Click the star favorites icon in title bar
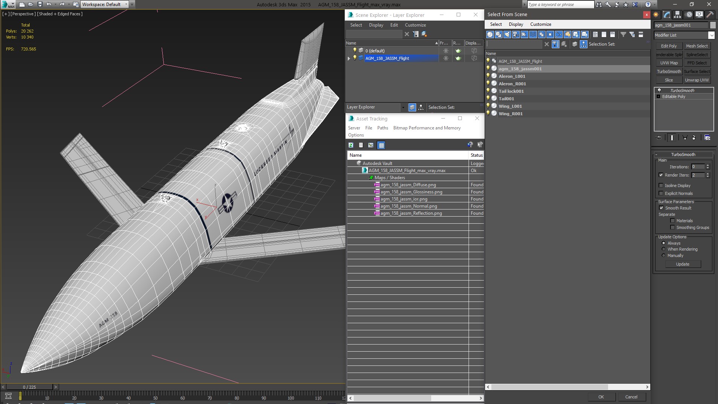Screen dimensions: 718x404 626,4
